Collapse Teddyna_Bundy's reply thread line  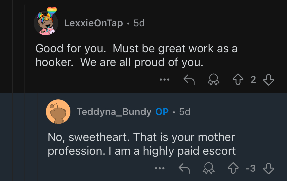pyautogui.click(x=37, y=137)
